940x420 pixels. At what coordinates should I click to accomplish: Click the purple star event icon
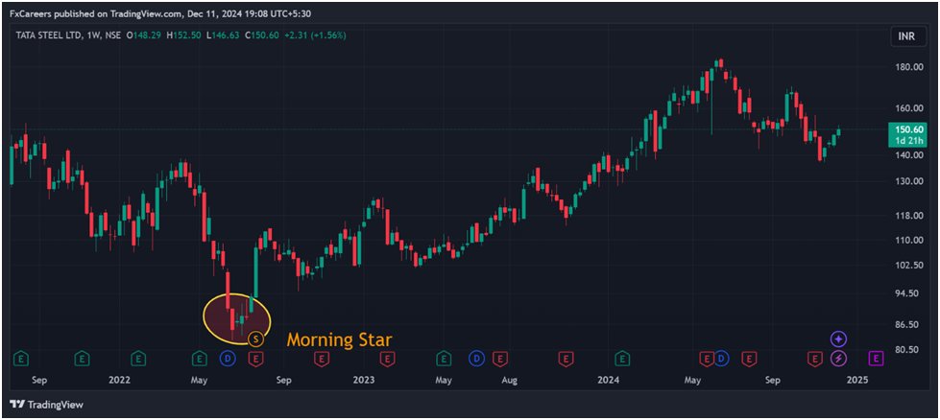pos(838,339)
